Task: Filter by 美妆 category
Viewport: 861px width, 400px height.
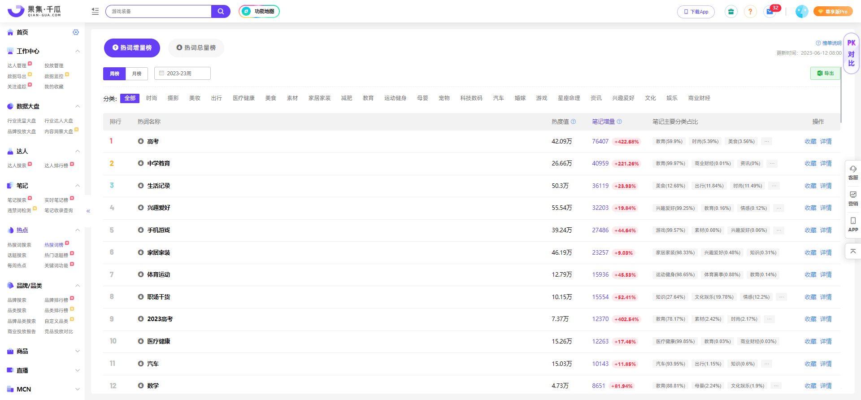Action: (195, 98)
